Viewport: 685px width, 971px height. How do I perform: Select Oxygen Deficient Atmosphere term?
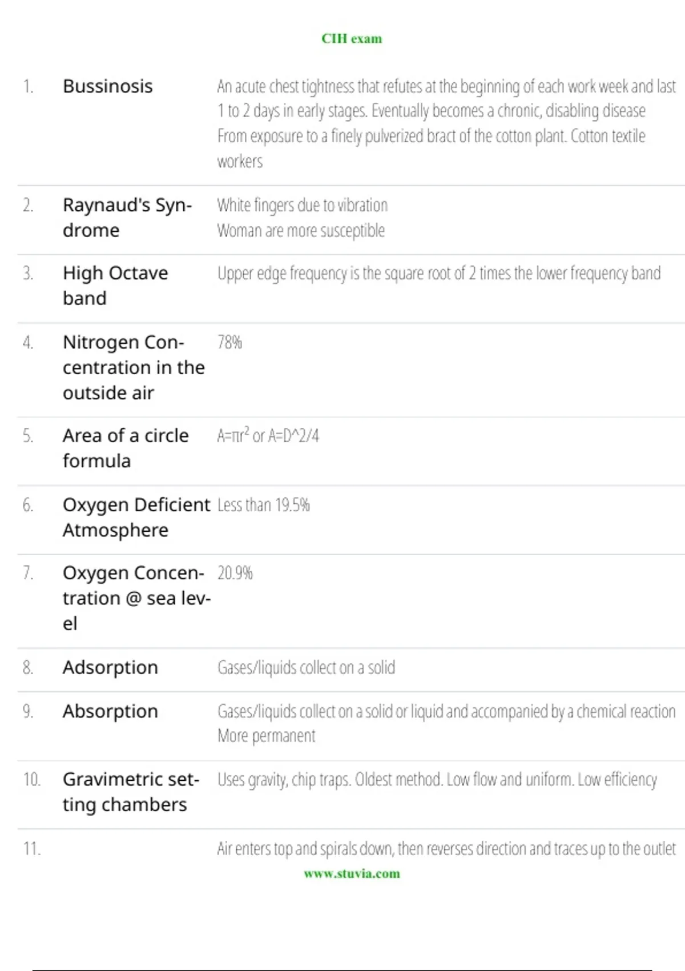coord(136,517)
